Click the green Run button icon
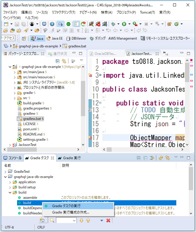This screenshot has width=196, height=232. 124,24
